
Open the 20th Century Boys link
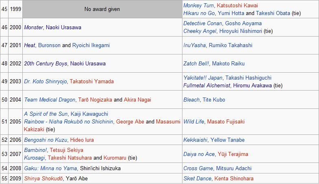point(46,64)
